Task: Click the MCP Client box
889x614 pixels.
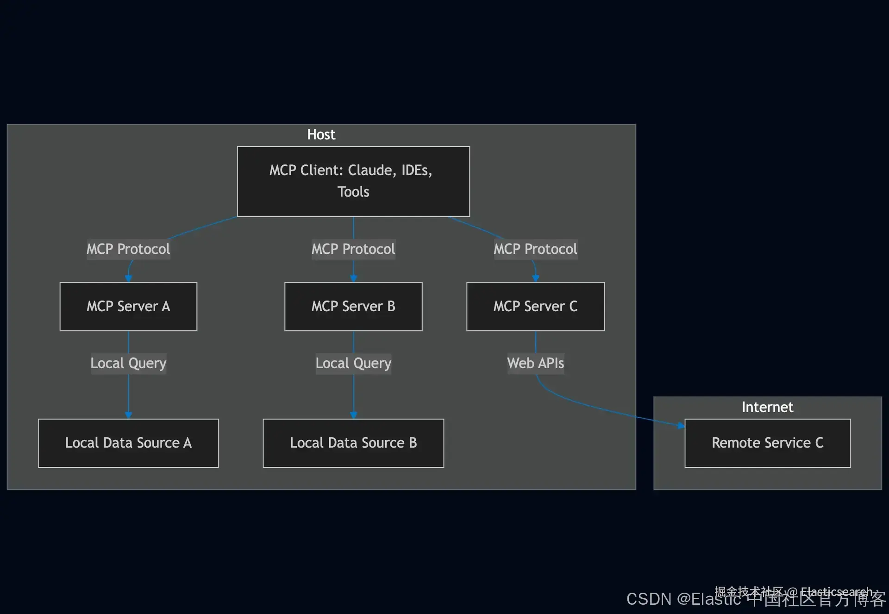Action: [x=353, y=181]
